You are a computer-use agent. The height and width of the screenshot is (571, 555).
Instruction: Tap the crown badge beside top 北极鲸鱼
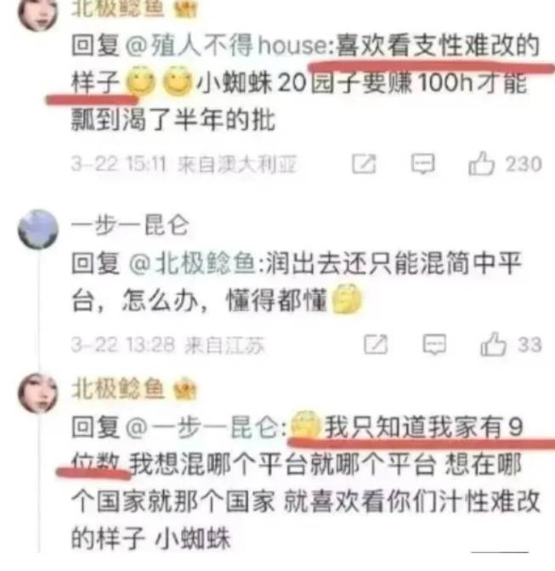coord(186,8)
